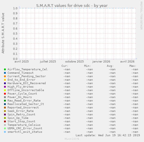144x142 pixels.
Task: Click the gray Power_On_Hours swatch
Action: click(x=5, y=97)
